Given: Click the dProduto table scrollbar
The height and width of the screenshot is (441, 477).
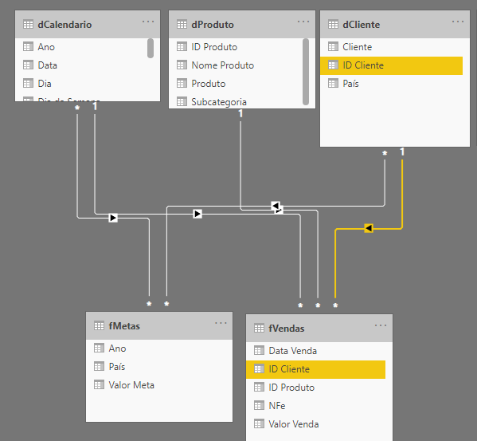Looking at the screenshot, I should pos(306,72).
